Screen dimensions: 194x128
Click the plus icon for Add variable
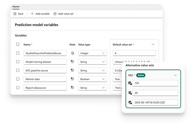point(32,14)
